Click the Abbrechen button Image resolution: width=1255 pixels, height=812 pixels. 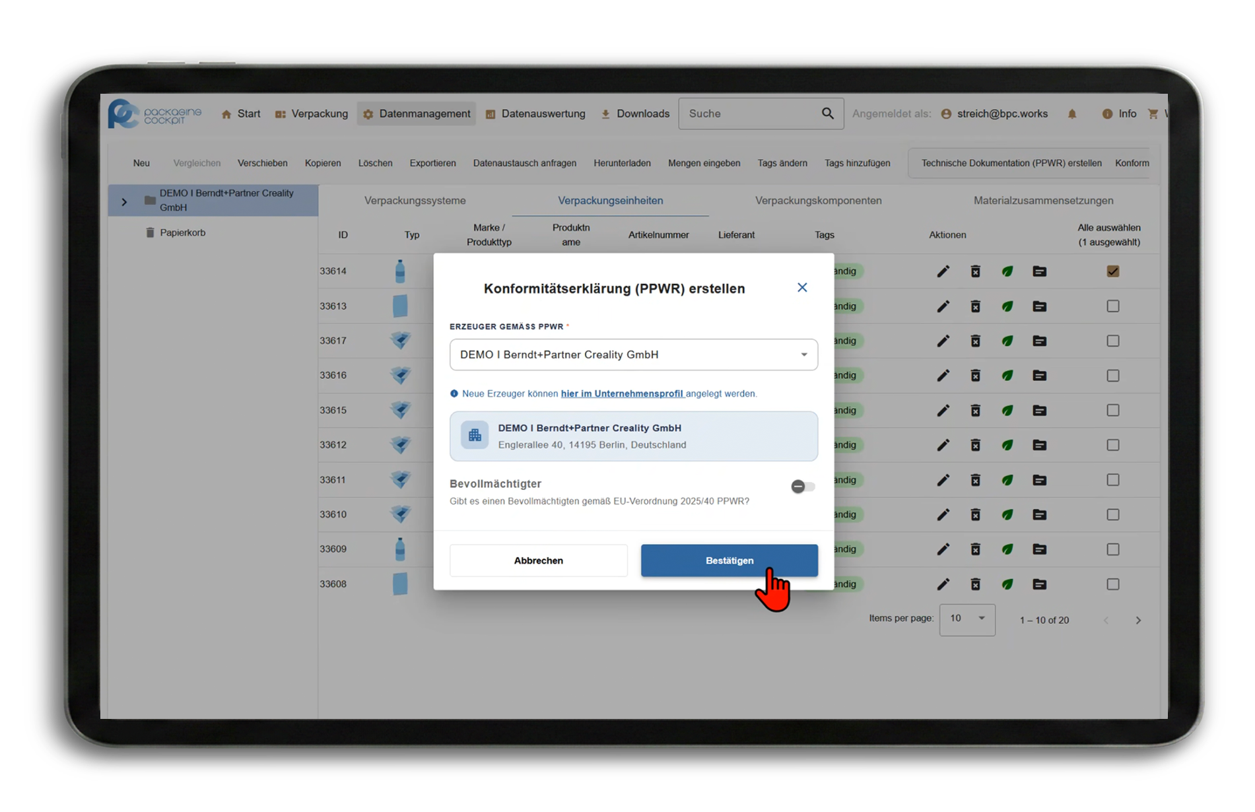tap(539, 560)
